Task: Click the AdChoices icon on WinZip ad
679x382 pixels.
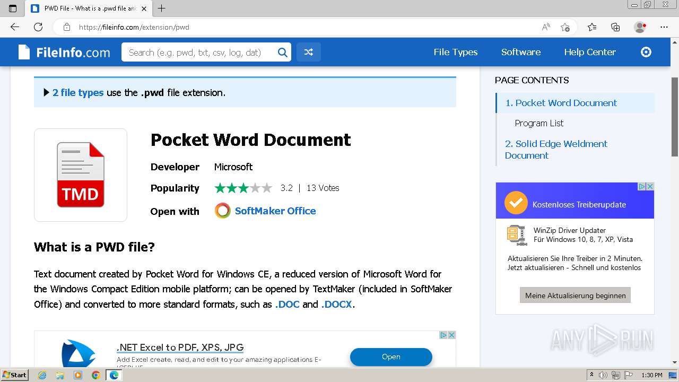Action: click(641, 186)
